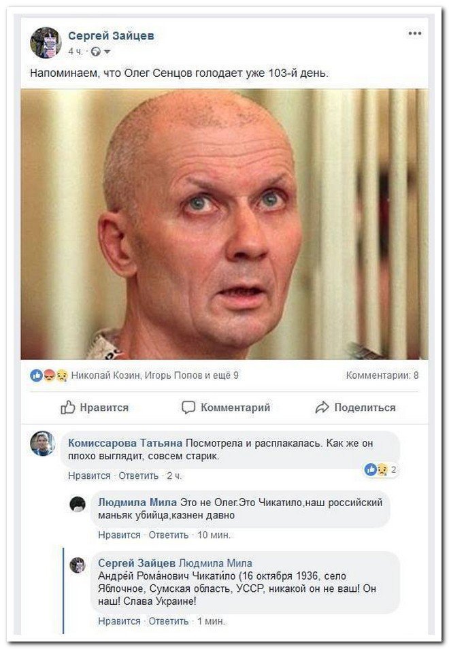Image resolution: width=449 pixels, height=649 pixels.
Task: Open Комиссарова Татьяна profile name link
Action: (125, 444)
